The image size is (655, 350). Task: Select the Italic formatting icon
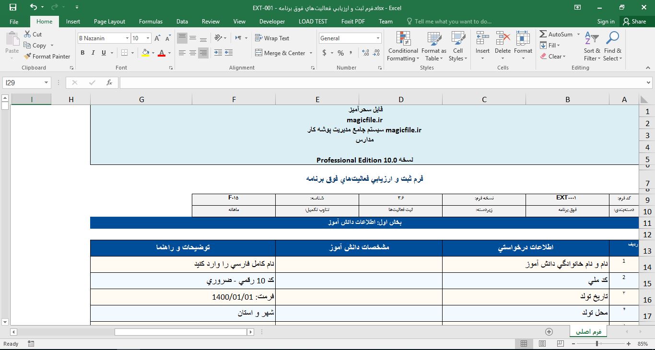92,52
